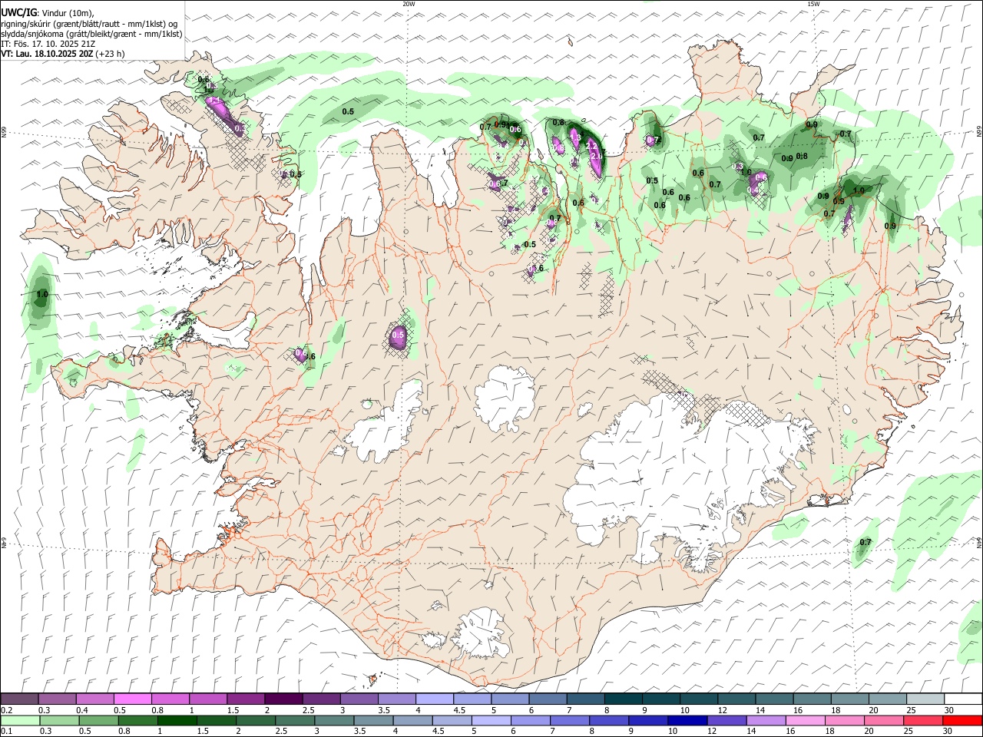Select the darkest purple swatch labeled 2 in upper bar
Screen dimensions: 983x737
coord(283,699)
